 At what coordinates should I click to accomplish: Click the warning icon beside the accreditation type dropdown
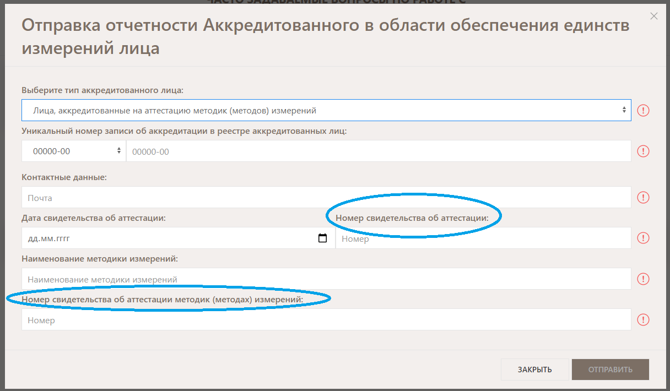tap(643, 110)
